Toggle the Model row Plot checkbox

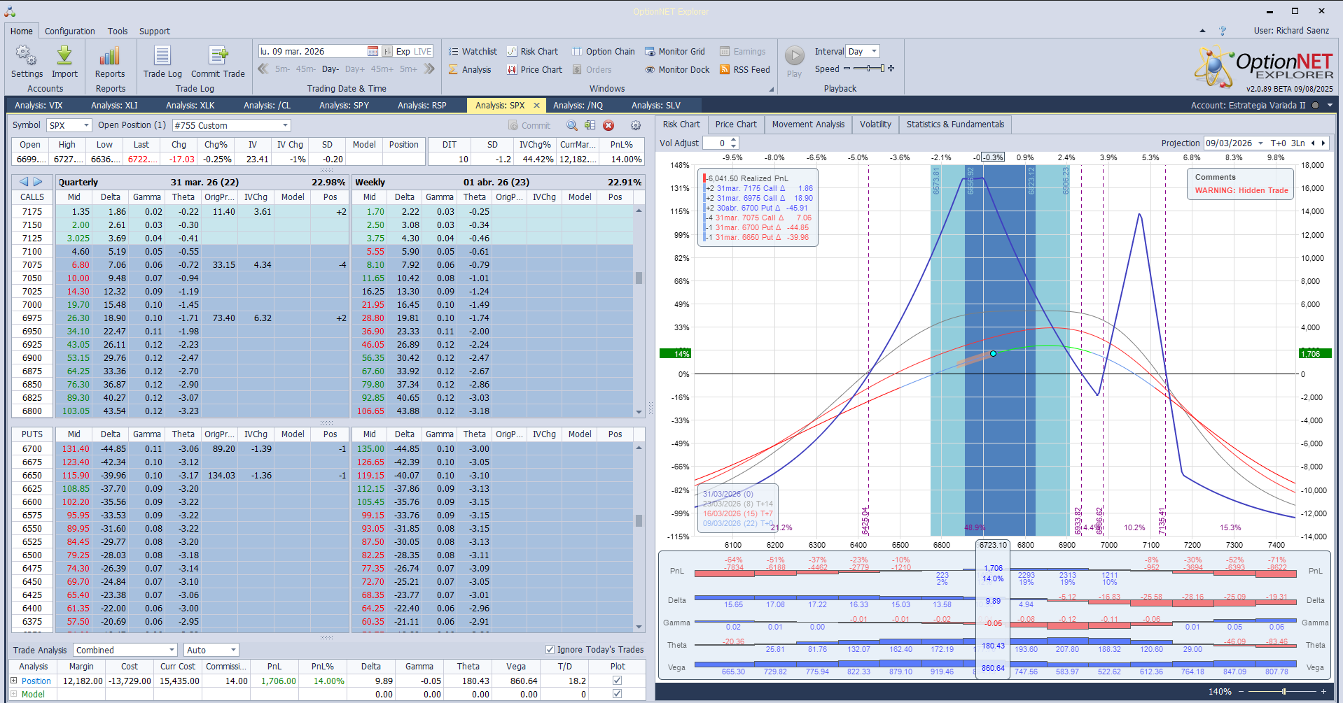pyautogui.click(x=617, y=694)
